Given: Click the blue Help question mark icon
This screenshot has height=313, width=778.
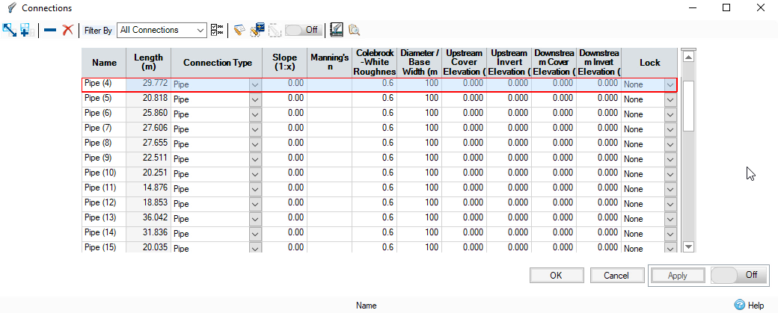Looking at the screenshot, I should pyautogui.click(x=739, y=305).
